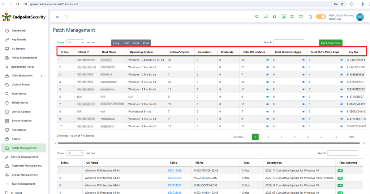Click the green refresh arrows icon

[274, 17]
